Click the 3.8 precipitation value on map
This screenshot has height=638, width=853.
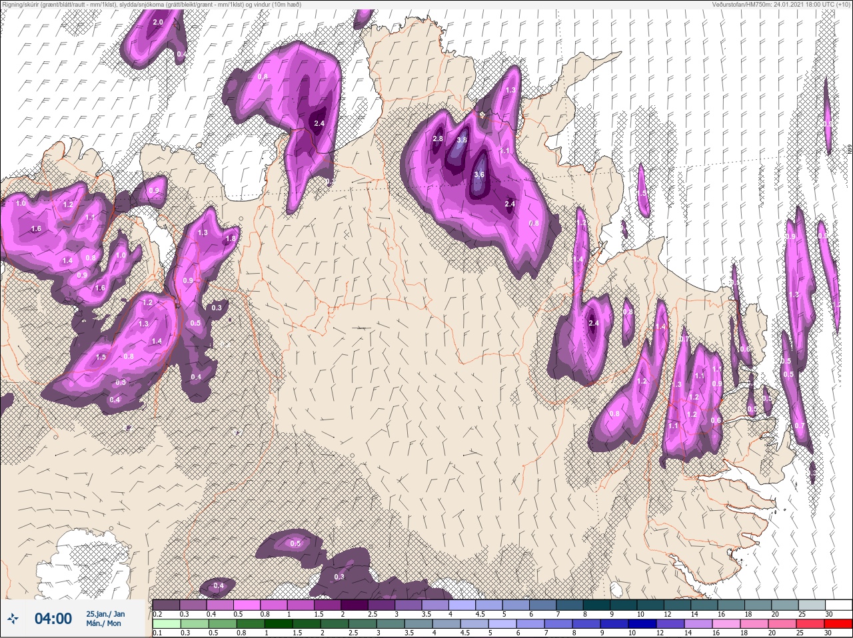point(461,140)
